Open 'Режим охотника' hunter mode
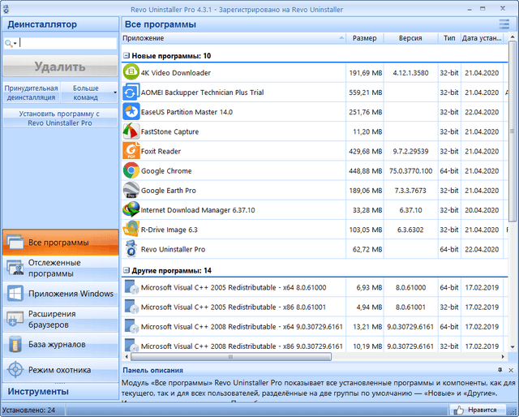 click(59, 369)
